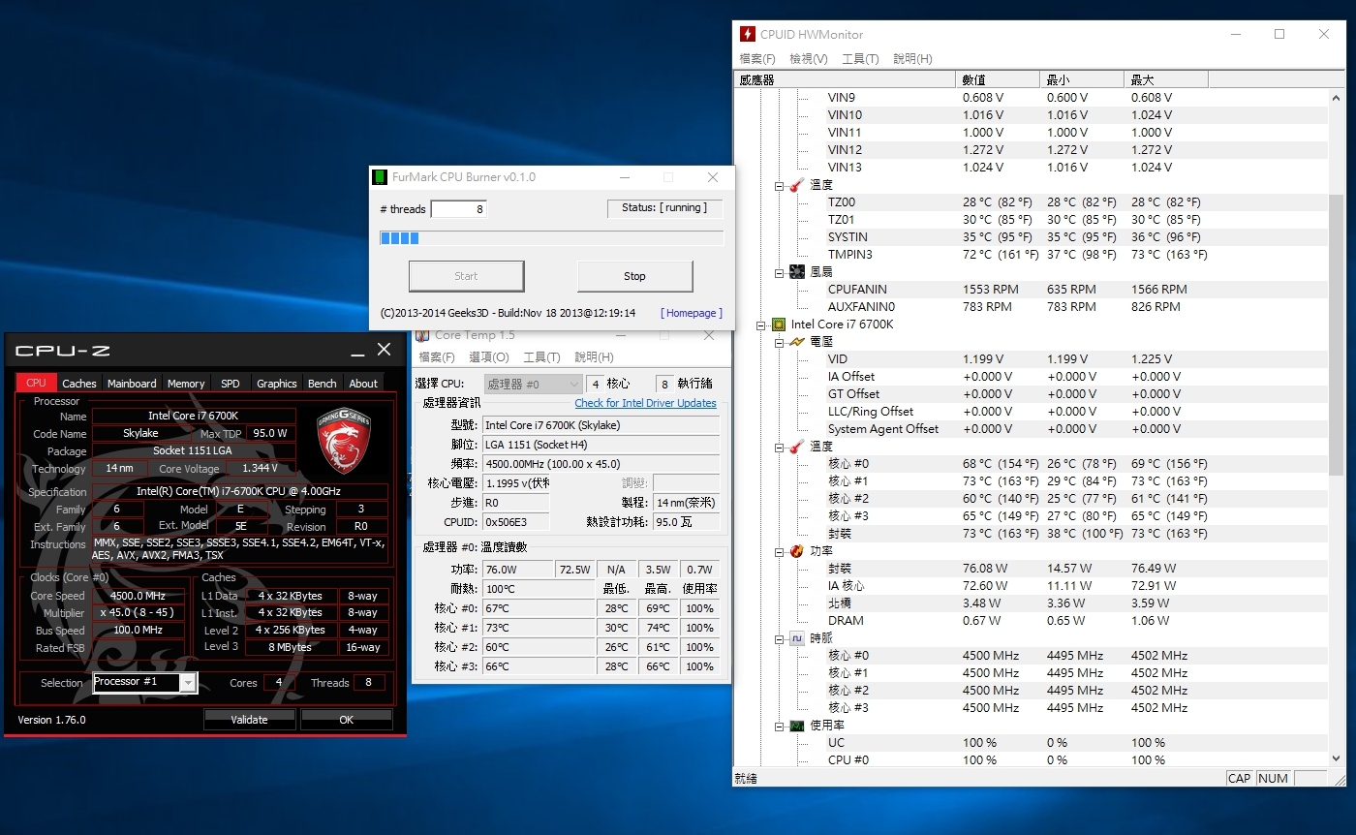Click the # threads input field in FurMark

click(458, 209)
